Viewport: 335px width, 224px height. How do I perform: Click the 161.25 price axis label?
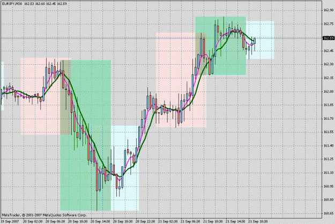(x=329, y=159)
